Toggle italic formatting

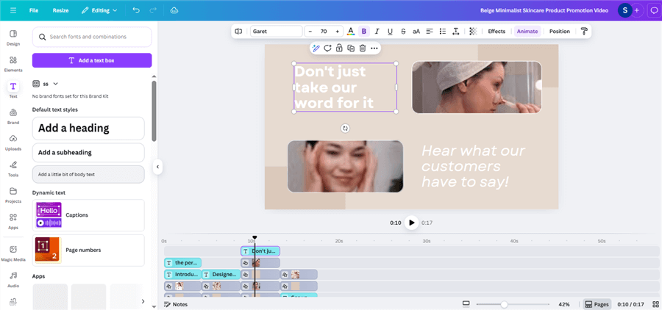coord(377,31)
